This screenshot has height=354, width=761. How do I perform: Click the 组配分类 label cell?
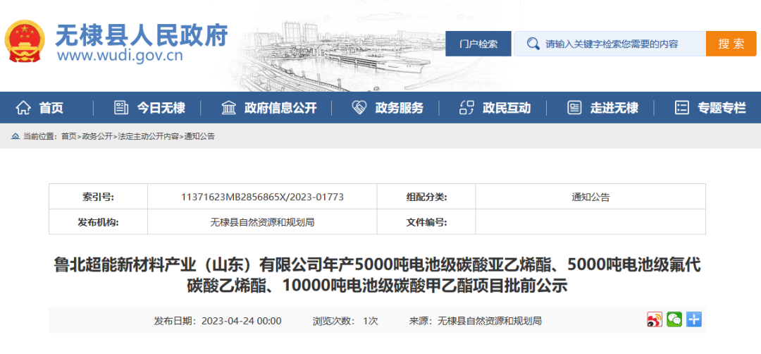pyautogui.click(x=426, y=197)
